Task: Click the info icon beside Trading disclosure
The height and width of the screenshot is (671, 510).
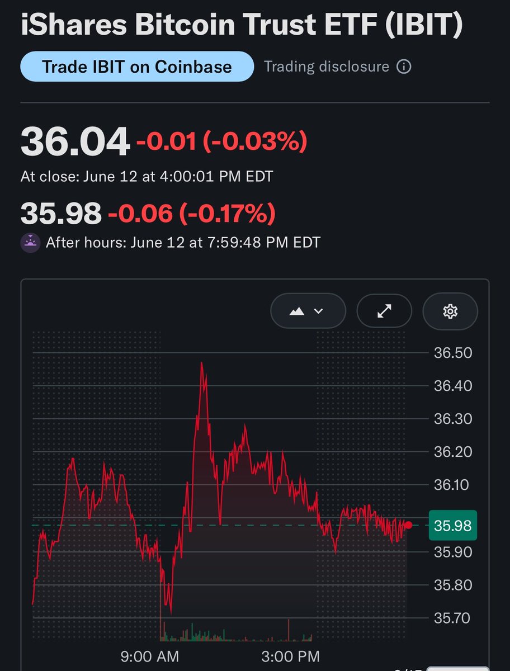Action: pos(404,67)
